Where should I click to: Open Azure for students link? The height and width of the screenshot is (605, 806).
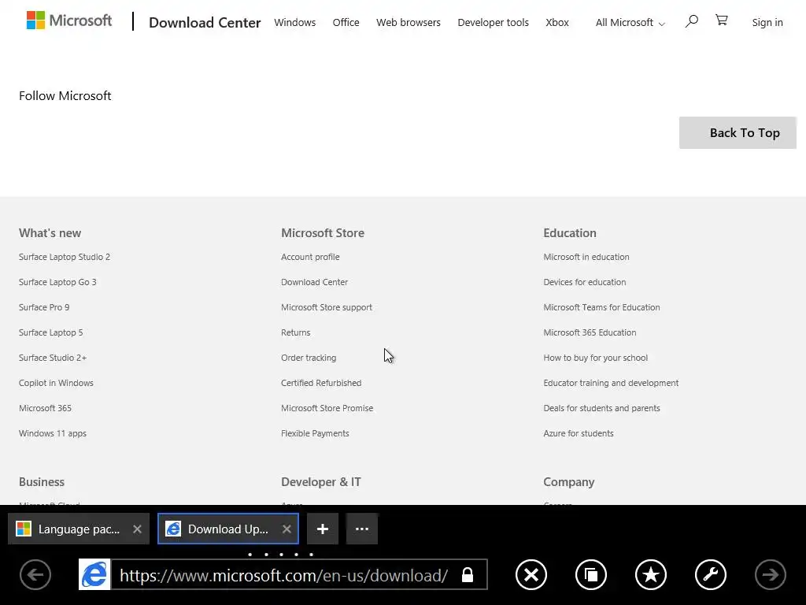pos(579,433)
